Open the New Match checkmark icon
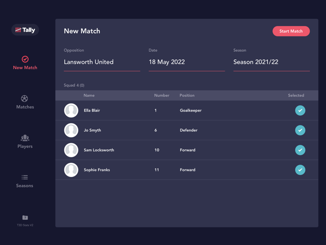 (25, 59)
